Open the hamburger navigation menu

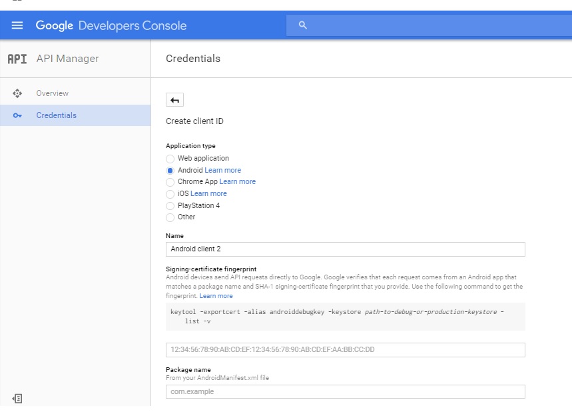coord(17,25)
